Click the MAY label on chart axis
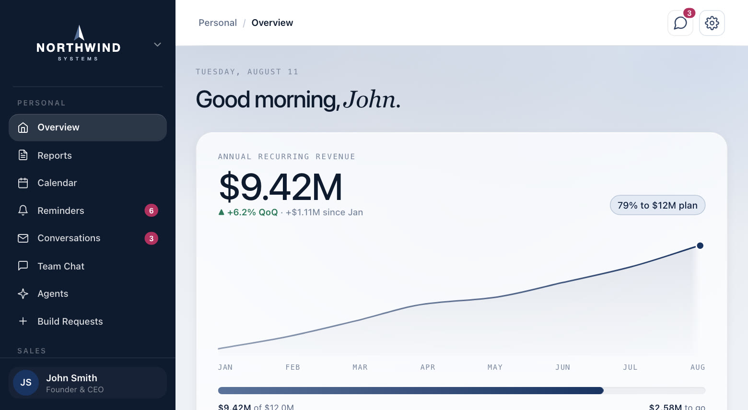The image size is (748, 410). pyautogui.click(x=495, y=367)
